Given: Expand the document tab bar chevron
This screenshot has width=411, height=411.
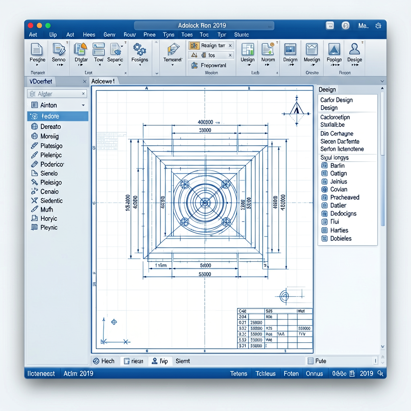Looking at the screenshot, I should [x=382, y=81].
